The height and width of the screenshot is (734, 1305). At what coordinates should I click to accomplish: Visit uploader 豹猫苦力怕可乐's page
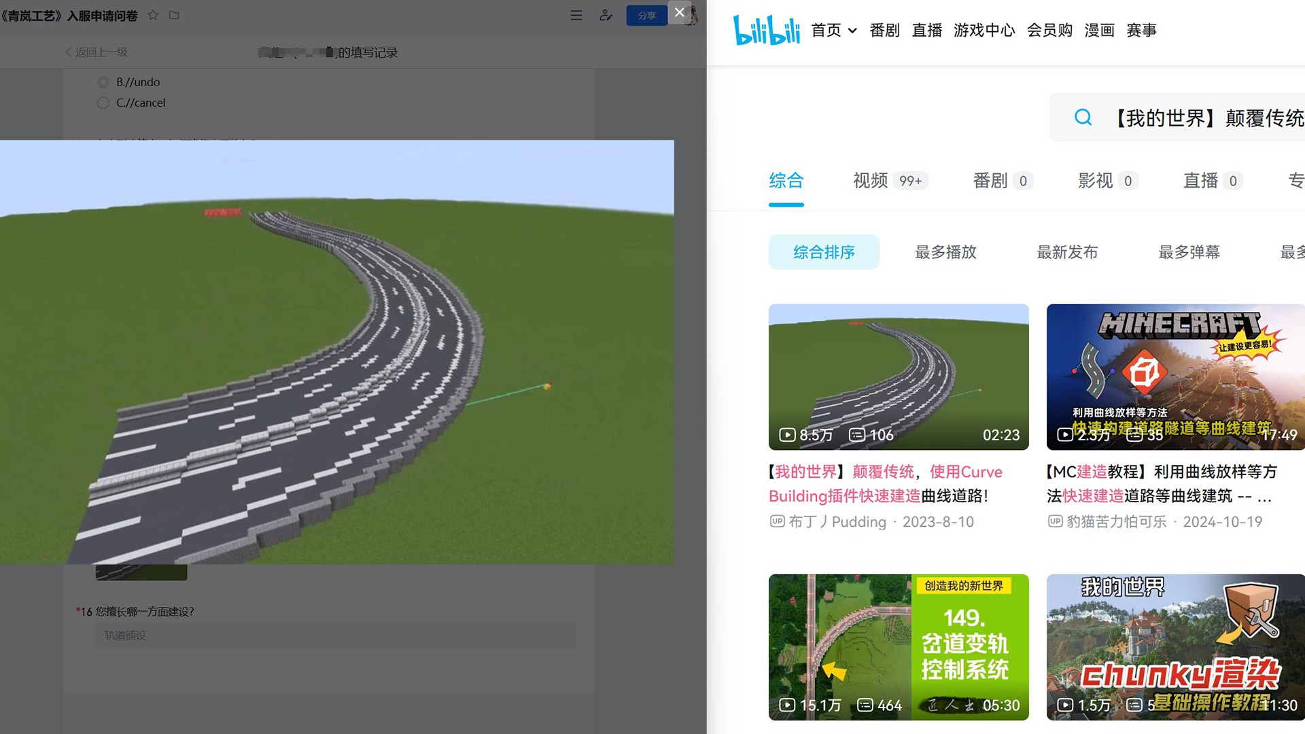coord(1116,521)
